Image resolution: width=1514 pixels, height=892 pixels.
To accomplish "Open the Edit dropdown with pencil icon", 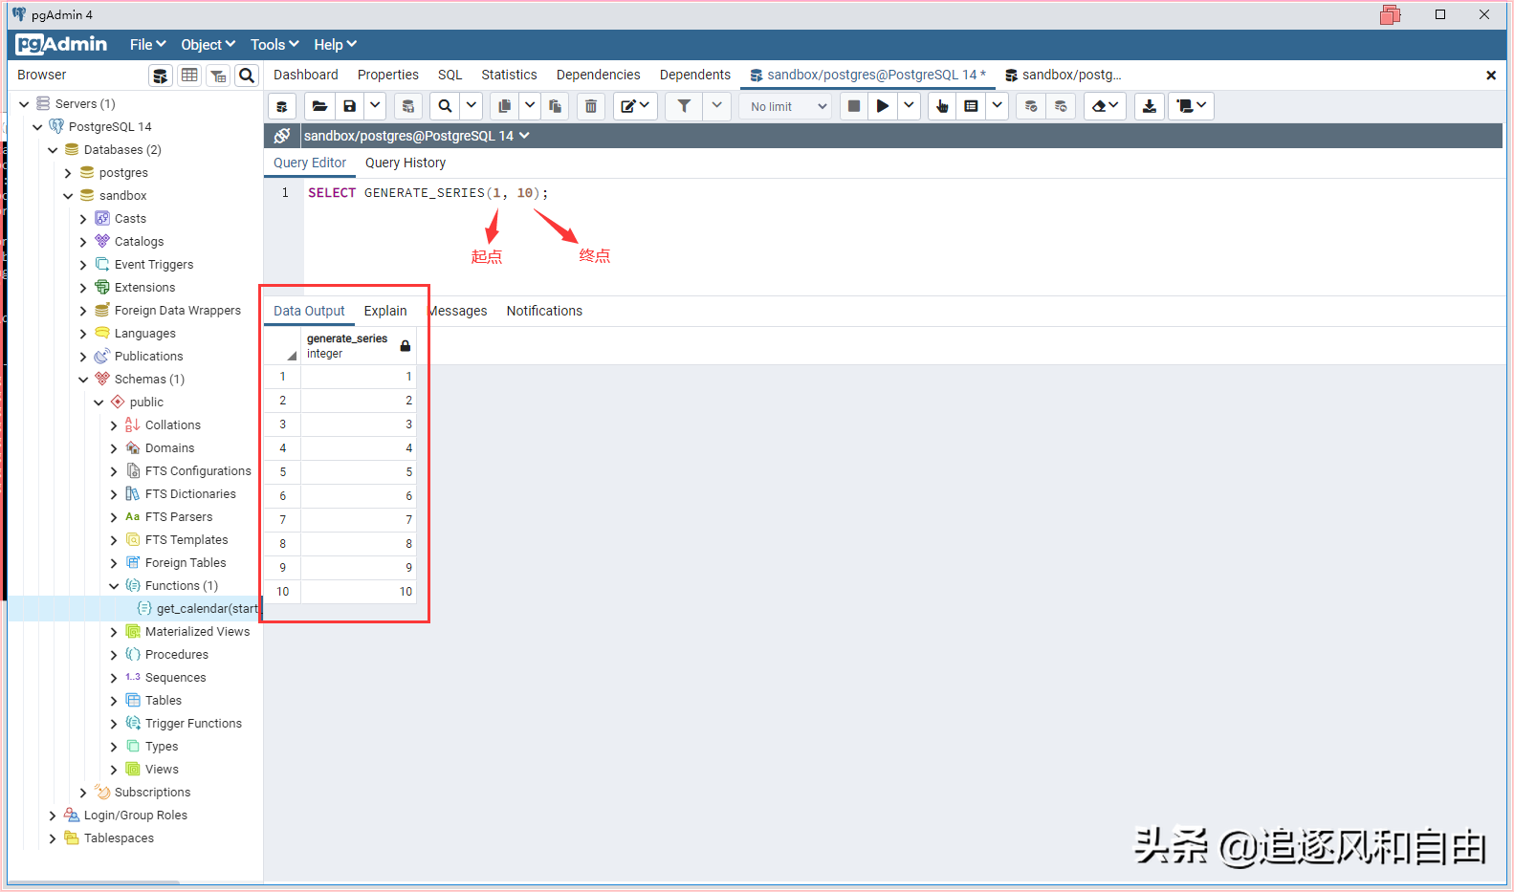I will click(x=636, y=106).
